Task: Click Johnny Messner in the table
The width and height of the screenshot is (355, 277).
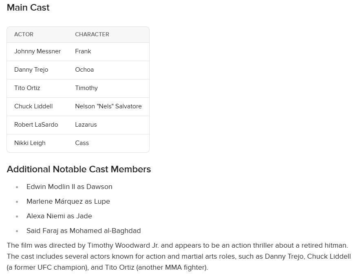Action: pyautogui.click(x=37, y=51)
